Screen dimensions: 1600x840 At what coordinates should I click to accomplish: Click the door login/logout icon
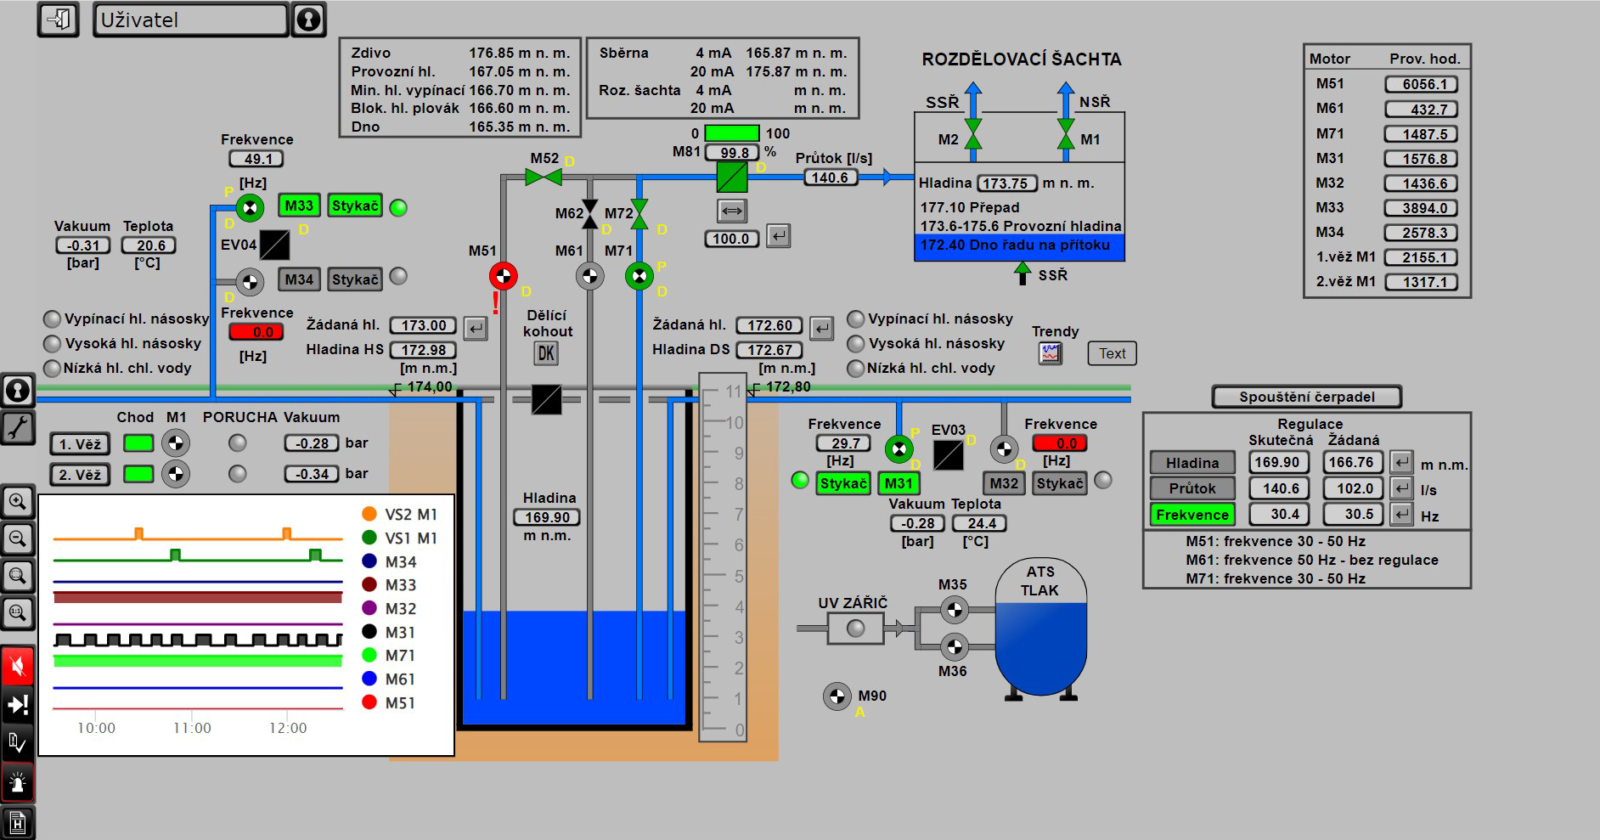click(x=58, y=19)
